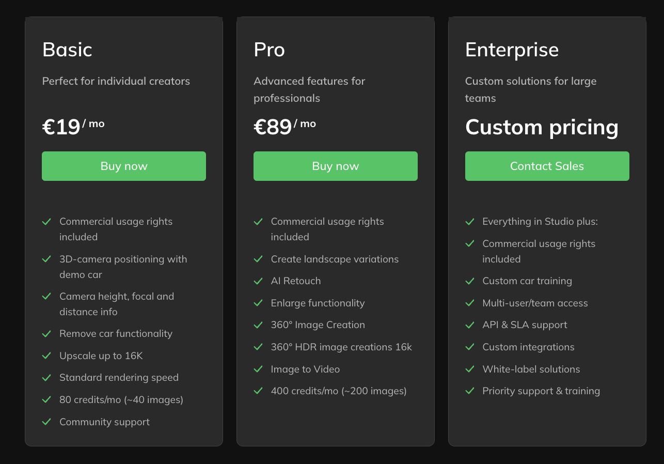Click the API & SLA support item
The width and height of the screenshot is (664, 464).
tap(525, 324)
